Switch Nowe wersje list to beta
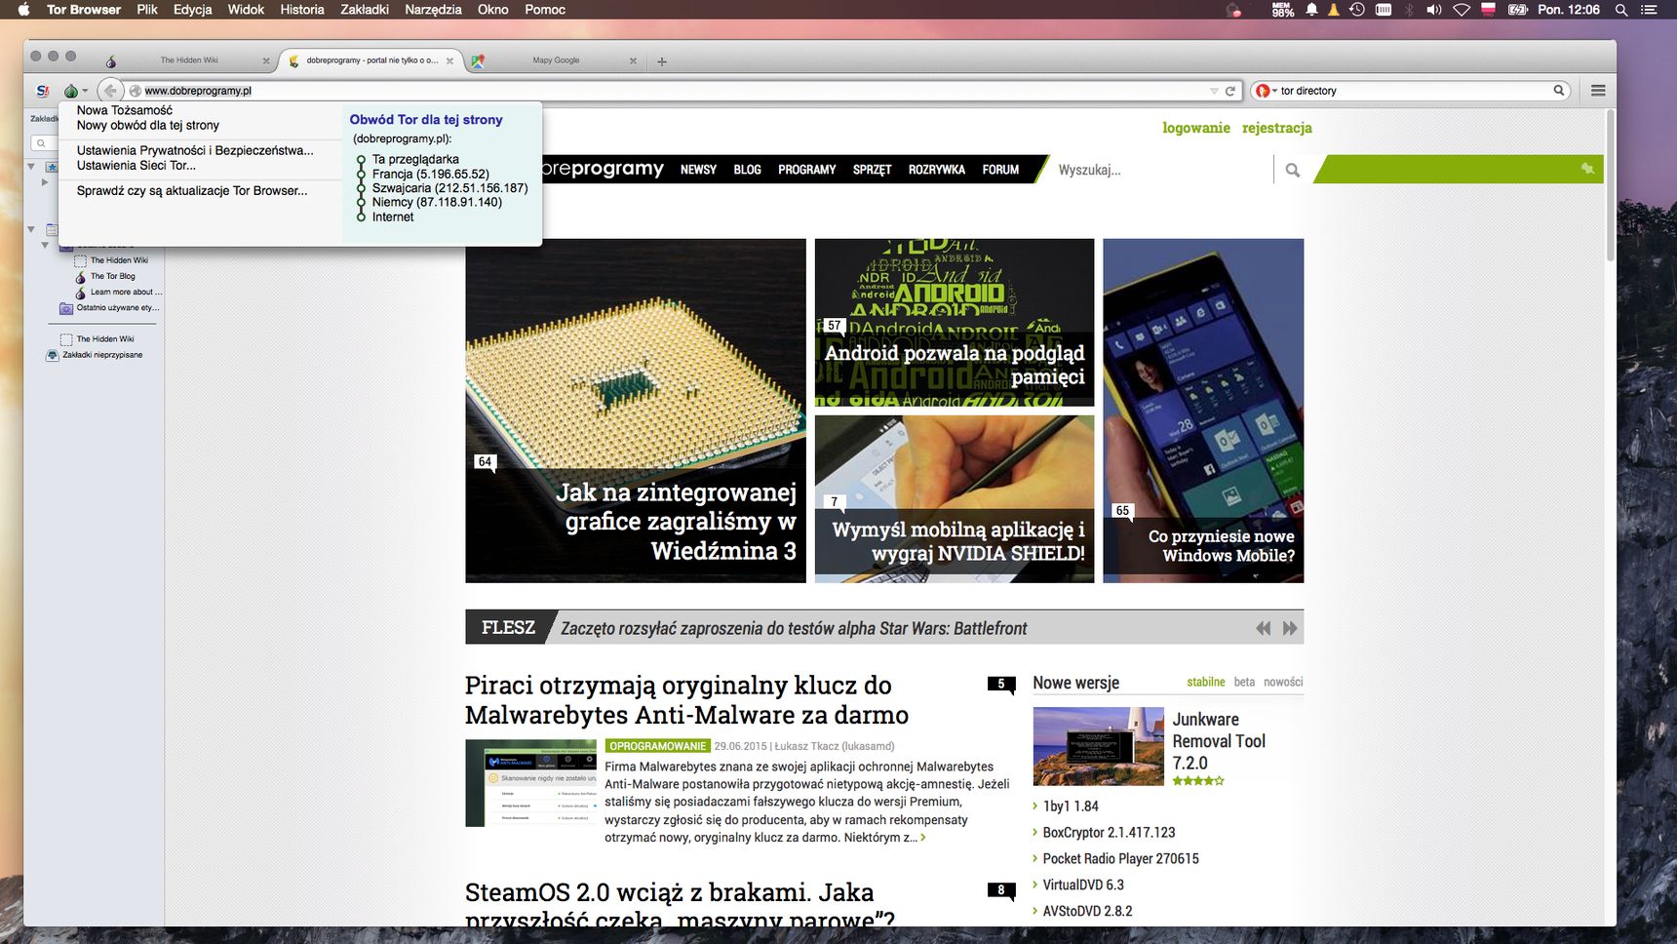 (x=1244, y=682)
